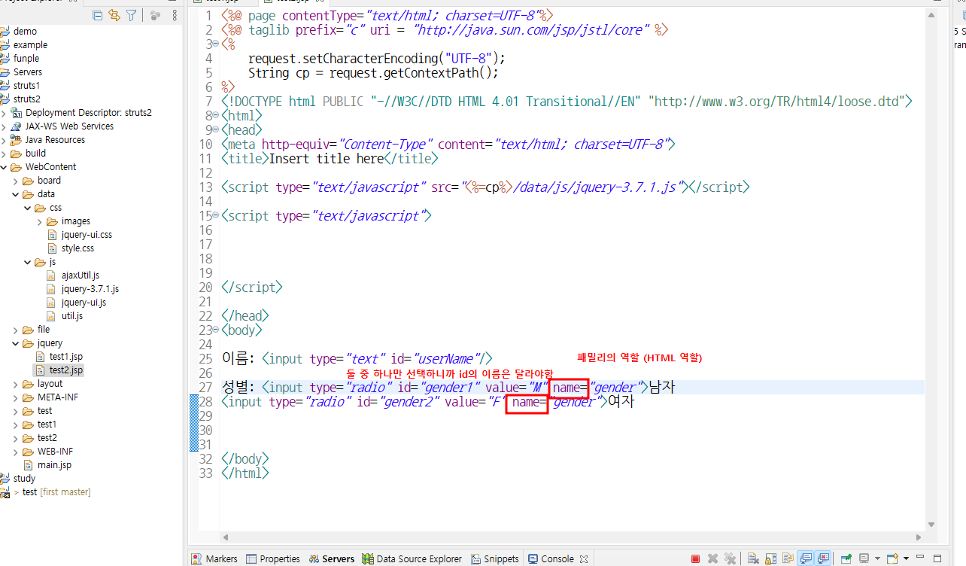Fold the body element at line 23
This screenshot has width=966, height=566.
[x=216, y=330]
